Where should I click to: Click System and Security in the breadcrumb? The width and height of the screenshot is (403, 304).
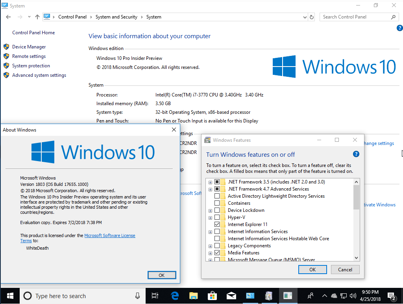click(116, 17)
